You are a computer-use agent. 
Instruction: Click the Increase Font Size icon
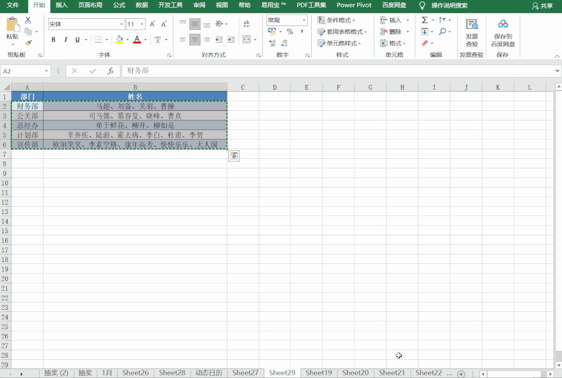click(152, 24)
